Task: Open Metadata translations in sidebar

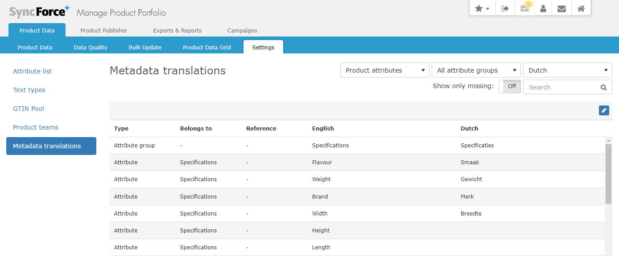Action: (51, 146)
